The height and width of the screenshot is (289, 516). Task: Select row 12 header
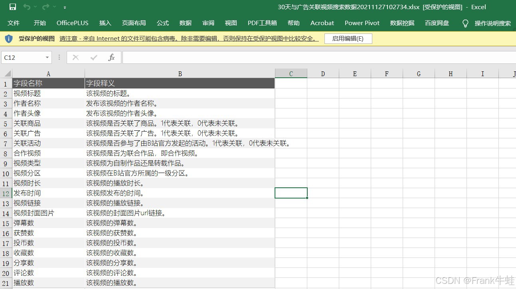pos(6,193)
